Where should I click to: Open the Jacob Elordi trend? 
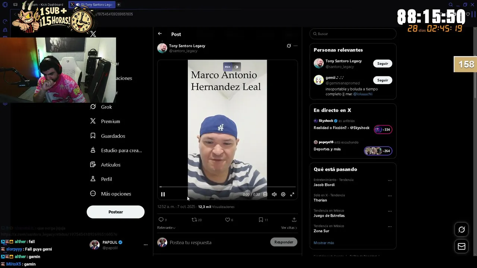tap(324, 185)
